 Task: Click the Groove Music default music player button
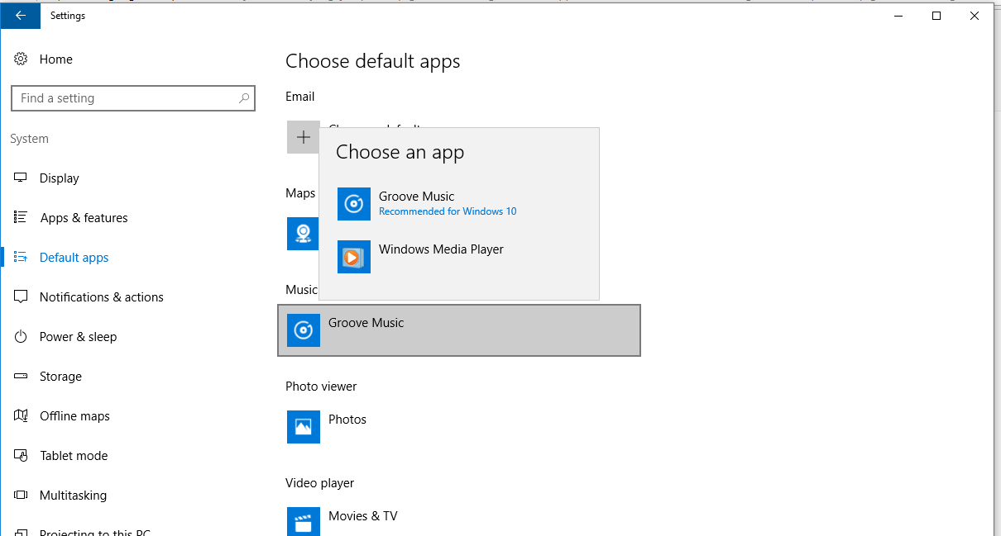(459, 330)
